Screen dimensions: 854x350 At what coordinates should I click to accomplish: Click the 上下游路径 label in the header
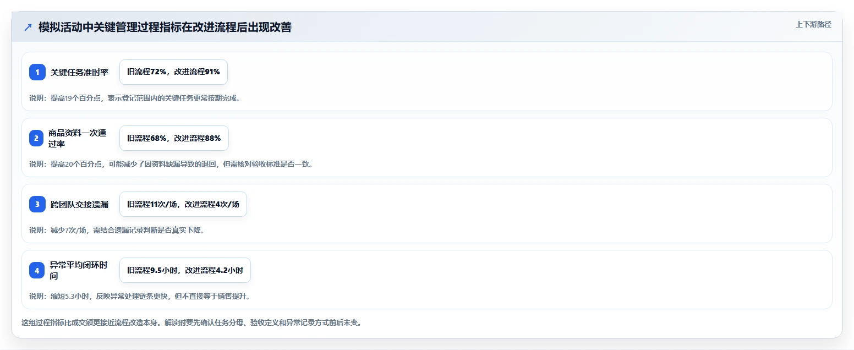coord(813,24)
